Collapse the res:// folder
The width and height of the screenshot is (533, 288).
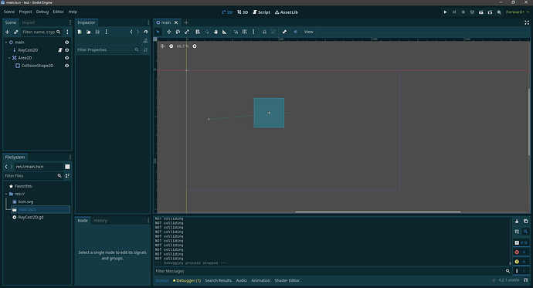6,194
